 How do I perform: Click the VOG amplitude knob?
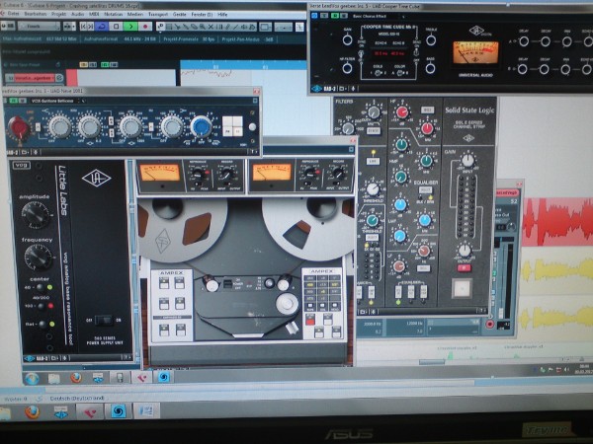pos(36,215)
